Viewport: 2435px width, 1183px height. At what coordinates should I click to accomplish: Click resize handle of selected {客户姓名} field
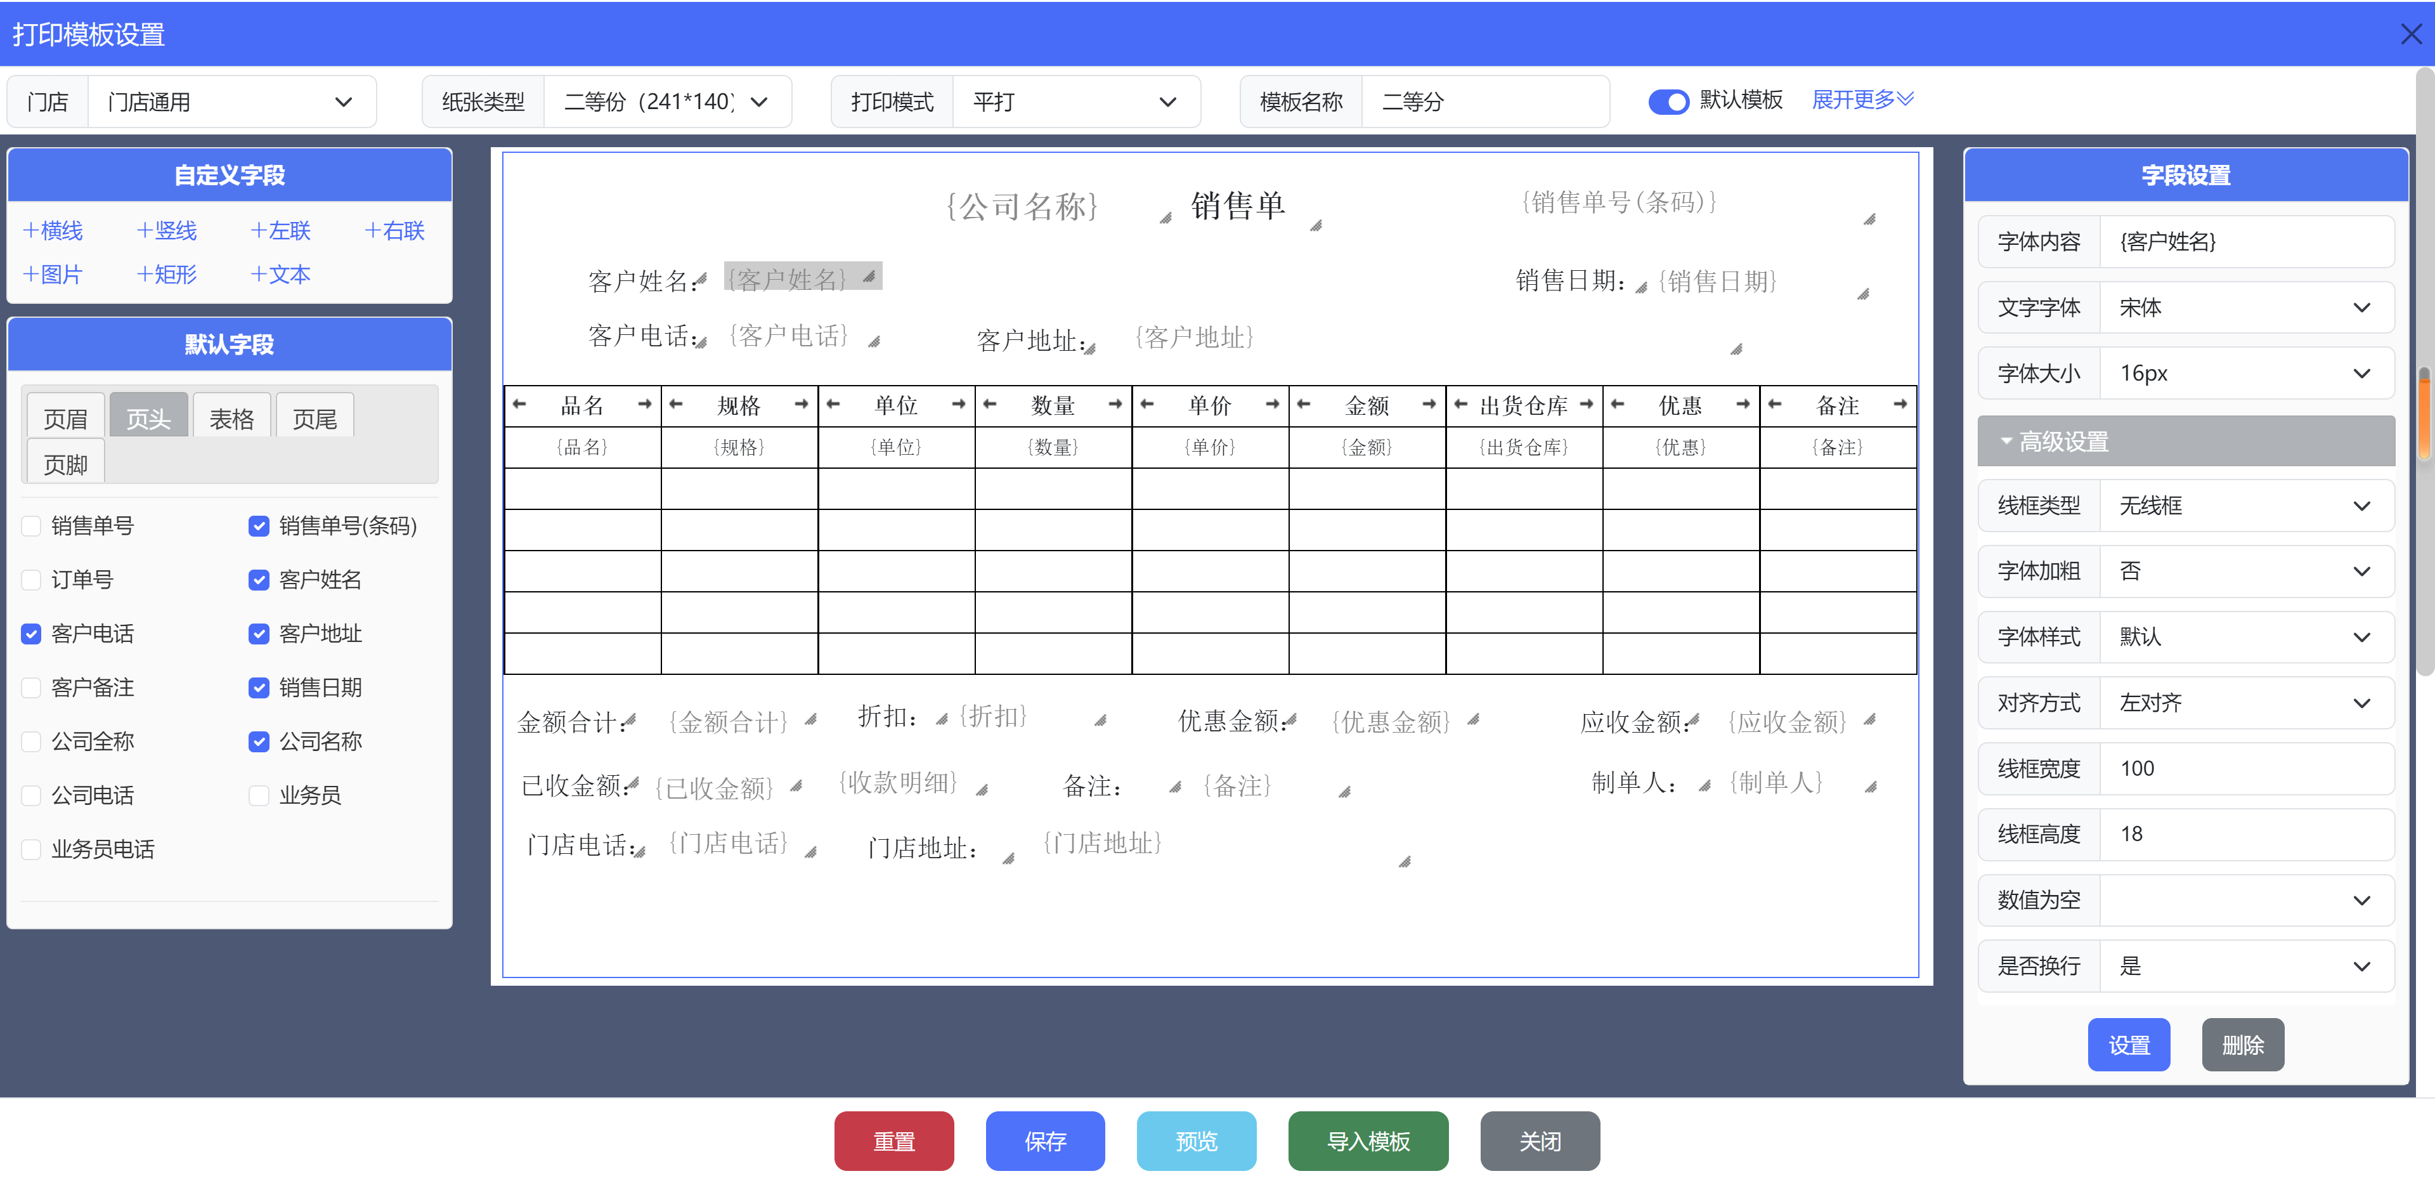click(869, 276)
